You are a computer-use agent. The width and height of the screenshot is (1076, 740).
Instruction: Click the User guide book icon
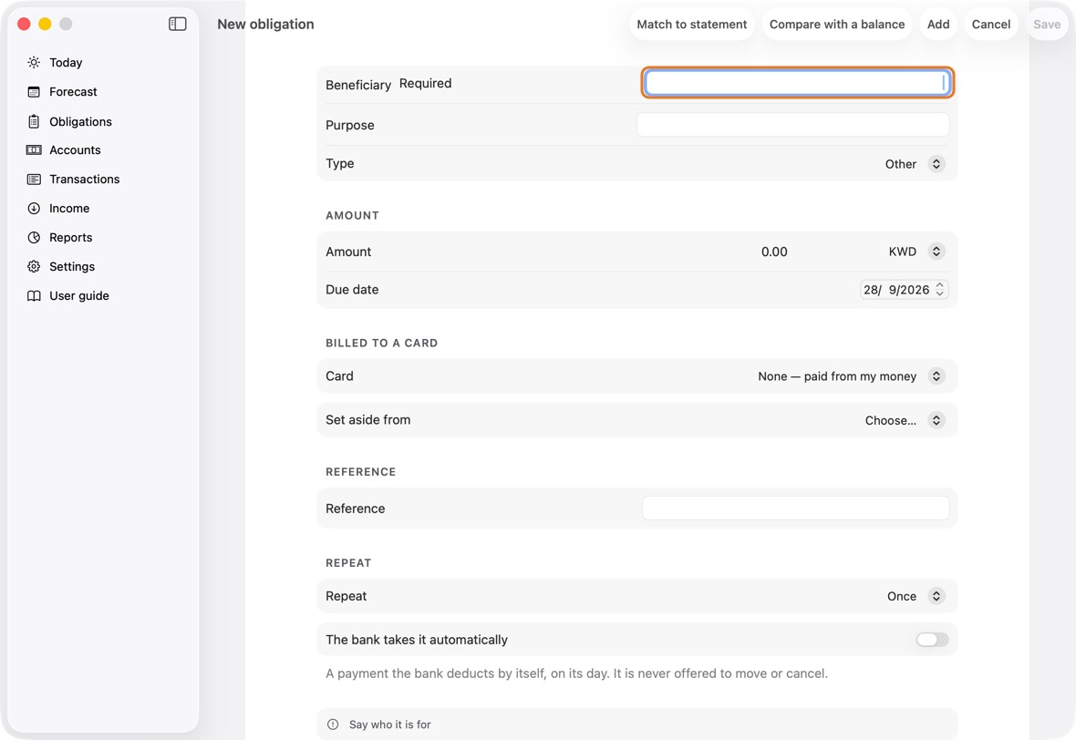pos(34,295)
